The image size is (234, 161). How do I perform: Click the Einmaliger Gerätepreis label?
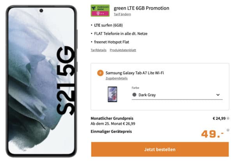(111, 131)
